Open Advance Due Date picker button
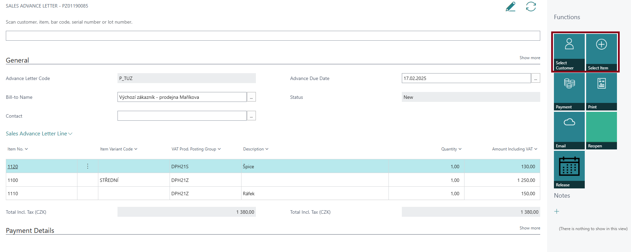631x252 pixels. [535, 78]
